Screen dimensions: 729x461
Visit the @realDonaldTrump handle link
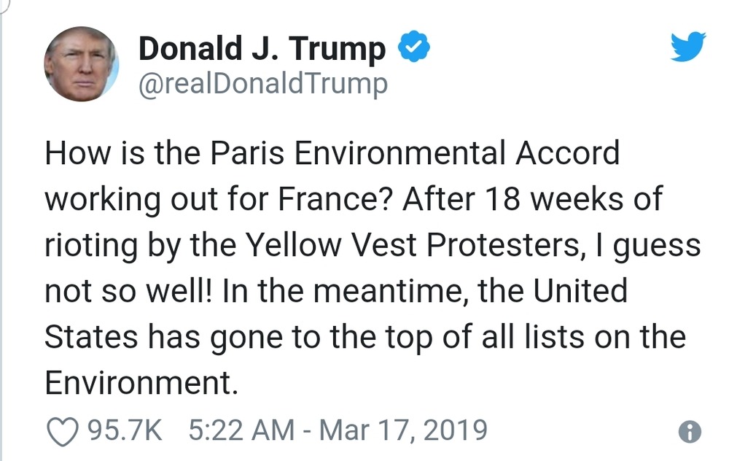(x=263, y=85)
